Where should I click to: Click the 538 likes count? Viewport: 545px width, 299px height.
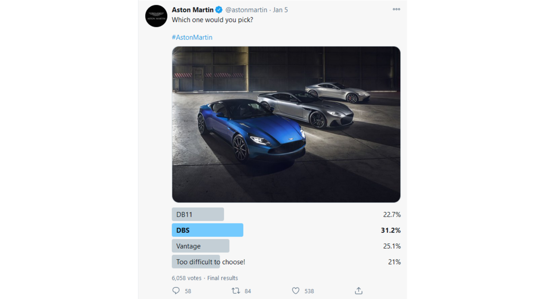point(309,291)
